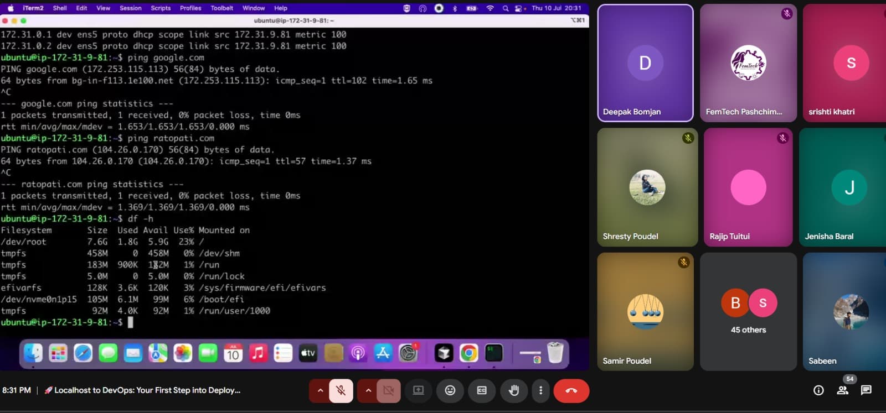Screen dimensions: 886x413
Task: Select Deepak Bomjan's participant tile
Action: (645, 63)
